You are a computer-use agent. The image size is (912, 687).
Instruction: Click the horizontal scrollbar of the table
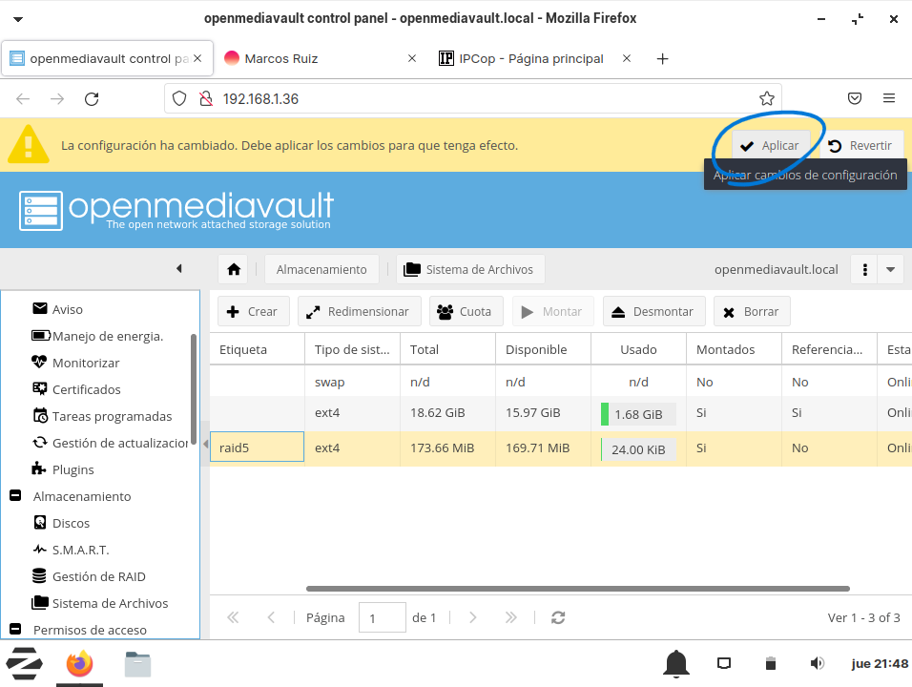(x=577, y=589)
